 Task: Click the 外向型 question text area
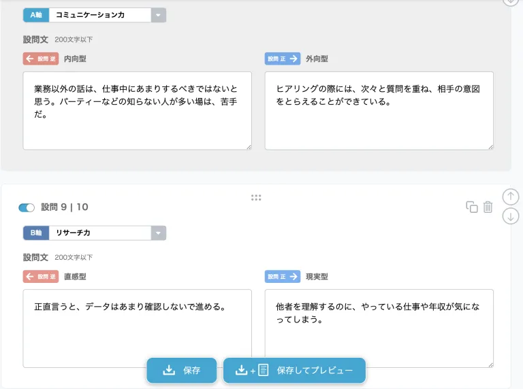[379, 111]
